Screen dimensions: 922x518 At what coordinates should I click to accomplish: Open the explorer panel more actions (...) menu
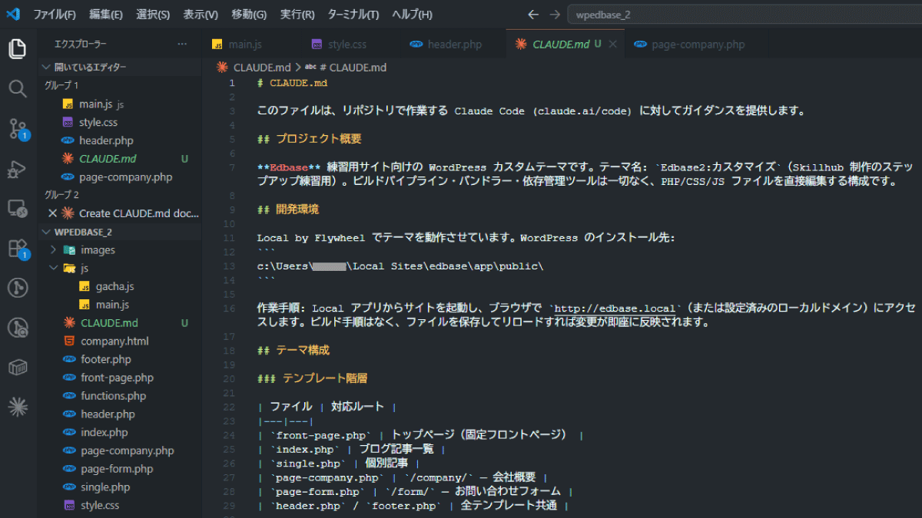click(x=182, y=45)
